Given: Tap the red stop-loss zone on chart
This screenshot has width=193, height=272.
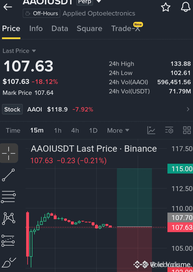Looking at the screenshot, I should (134, 249).
